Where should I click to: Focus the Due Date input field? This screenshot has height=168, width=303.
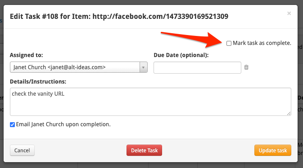197,67
